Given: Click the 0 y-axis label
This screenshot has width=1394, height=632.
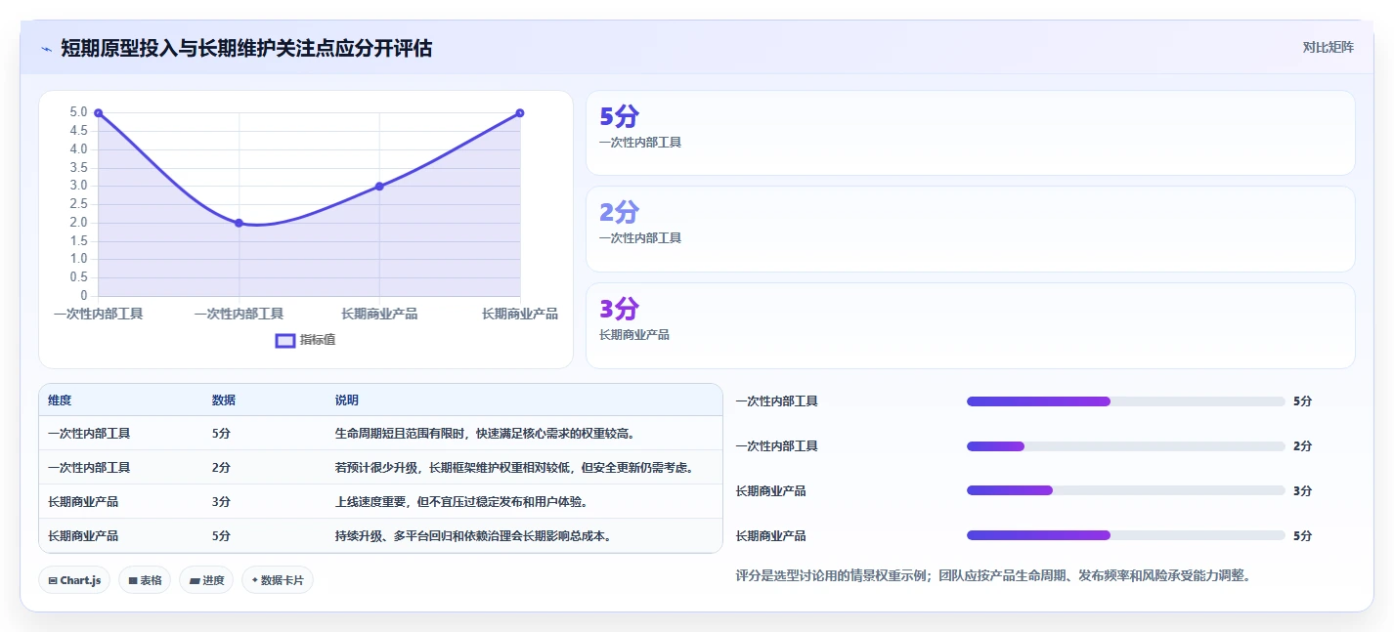Looking at the screenshot, I should point(84,296).
